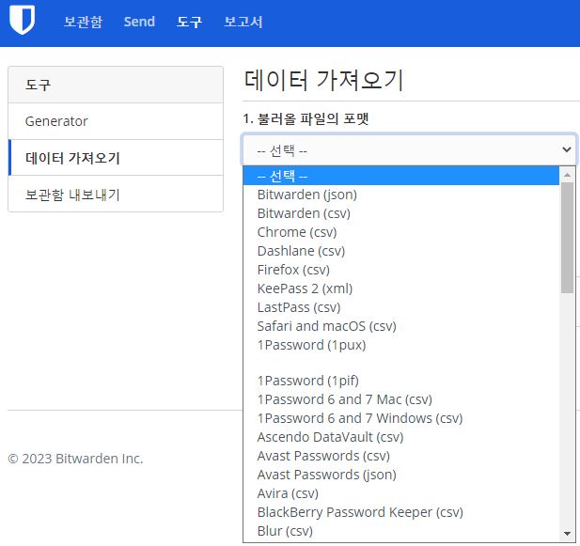Open the 보고서 navigation tab
This screenshot has height=546, width=580.
pyautogui.click(x=243, y=22)
